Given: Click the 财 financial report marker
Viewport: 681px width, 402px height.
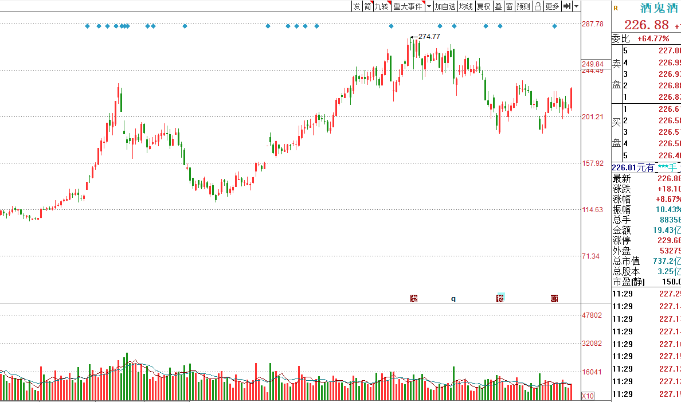Looking at the screenshot, I should pos(554,299).
